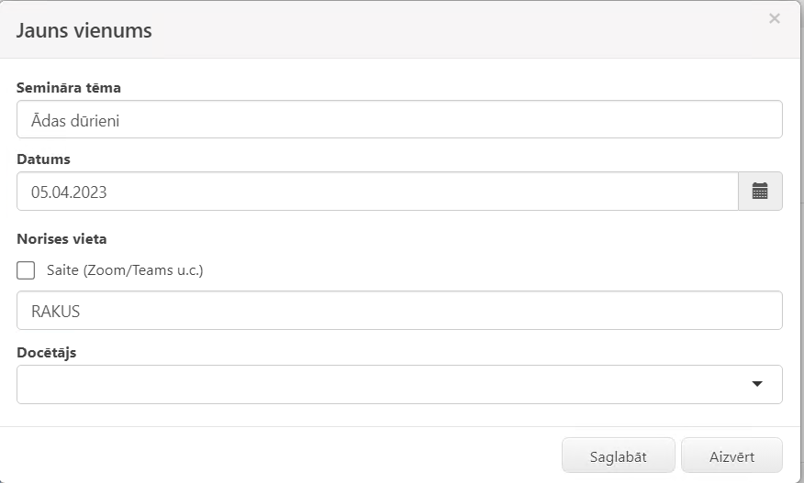Click the Saglabāt button
This screenshot has width=804, height=483.
click(619, 456)
